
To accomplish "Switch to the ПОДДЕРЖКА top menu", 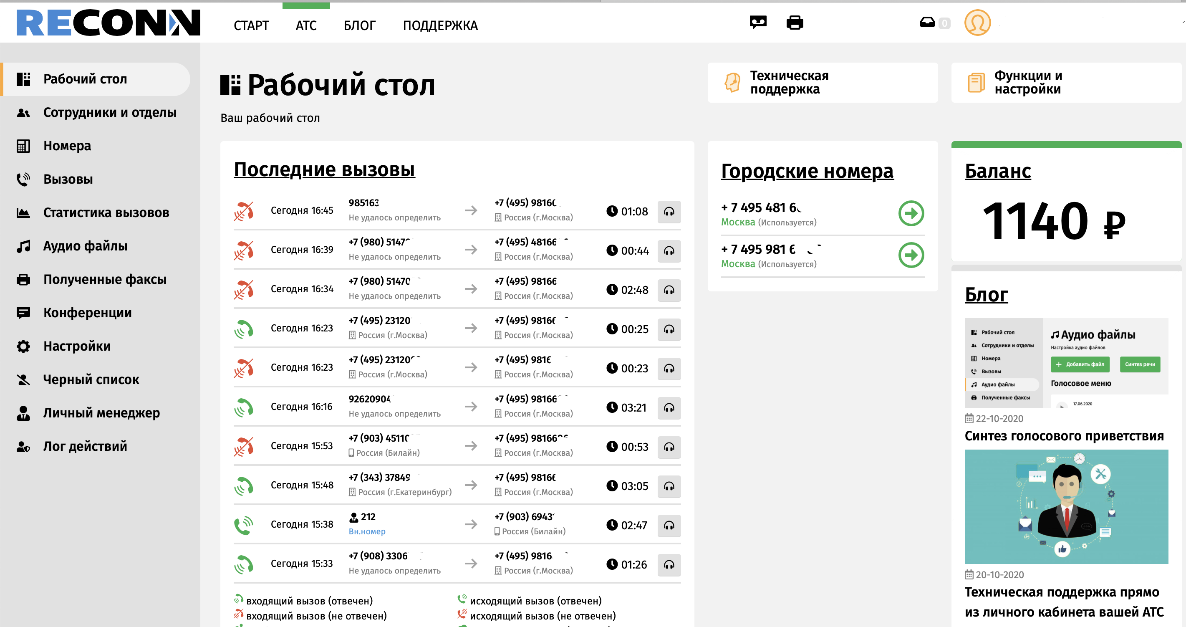I will [440, 25].
